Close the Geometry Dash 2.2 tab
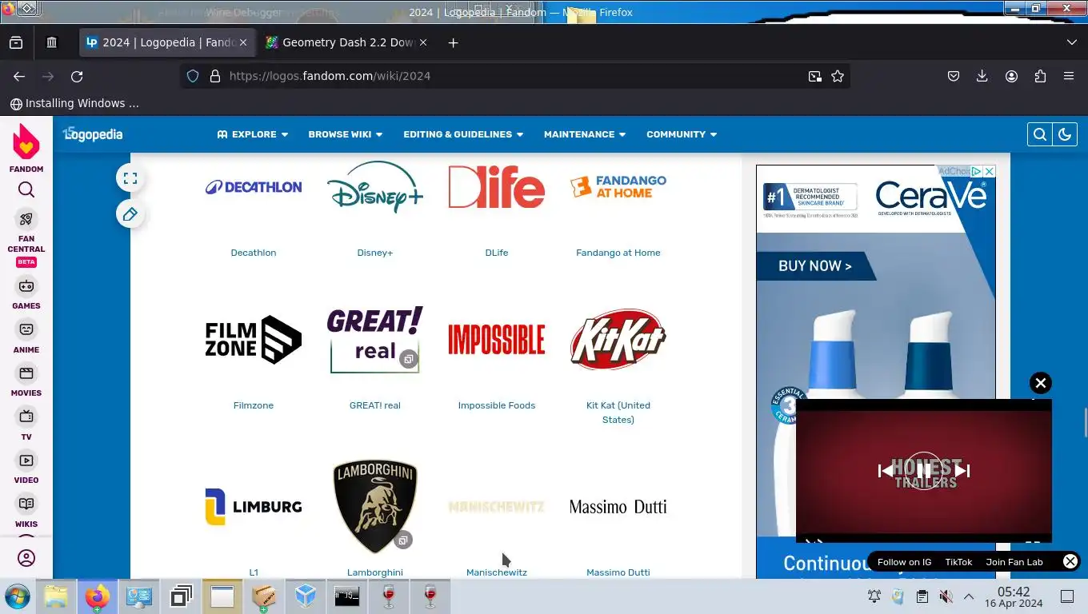 (423, 42)
